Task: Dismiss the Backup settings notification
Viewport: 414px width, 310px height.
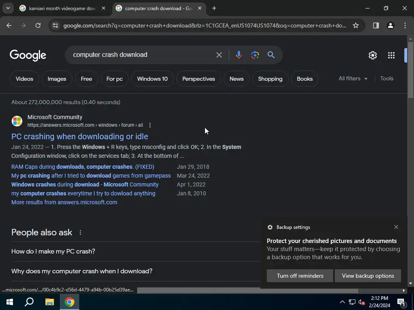Action: (396, 227)
